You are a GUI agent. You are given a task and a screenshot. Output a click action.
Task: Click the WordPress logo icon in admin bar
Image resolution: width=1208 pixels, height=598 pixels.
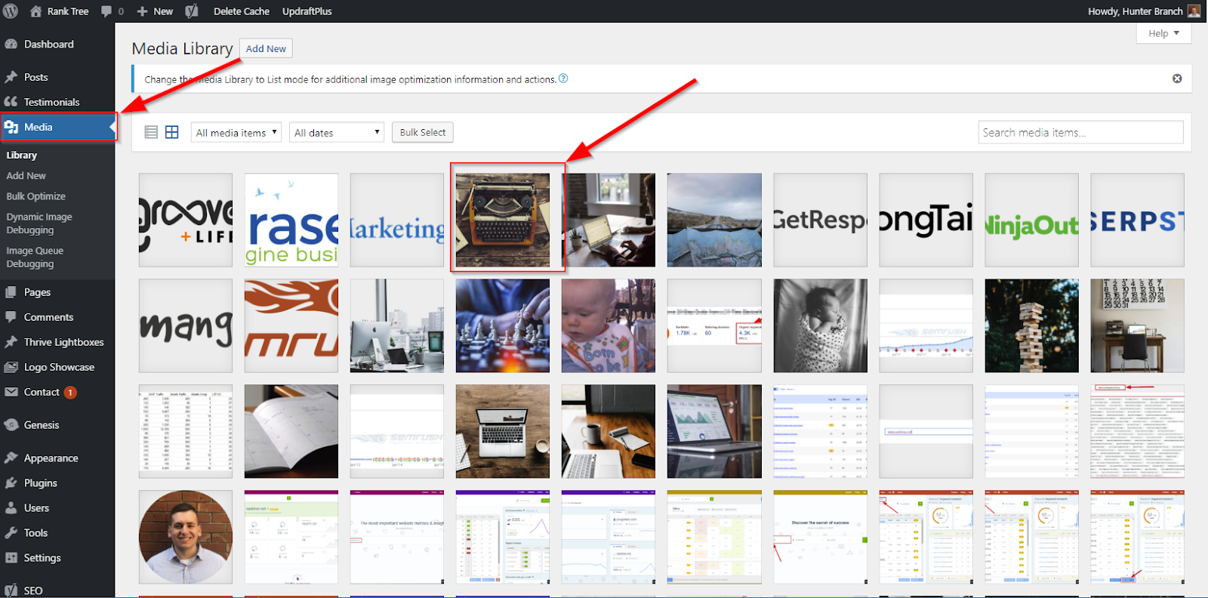pos(11,11)
